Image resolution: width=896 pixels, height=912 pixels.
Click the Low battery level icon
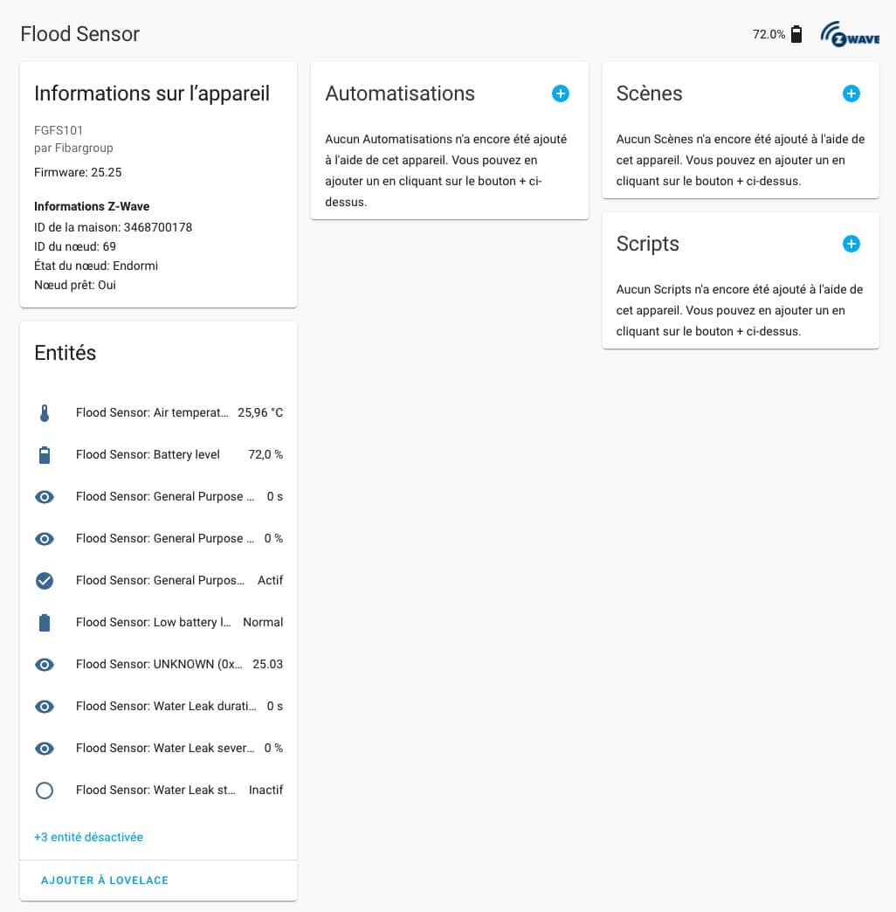tap(45, 622)
